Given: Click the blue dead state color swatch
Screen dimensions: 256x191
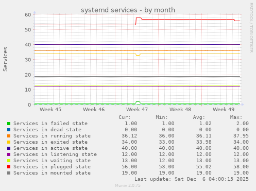Looking at the screenshot, I should click(9, 130).
